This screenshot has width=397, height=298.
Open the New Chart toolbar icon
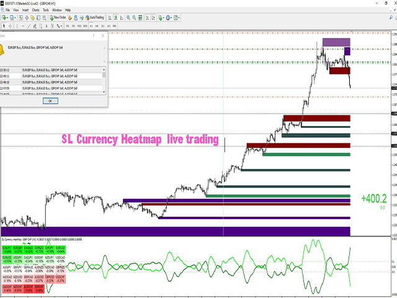[4, 18]
